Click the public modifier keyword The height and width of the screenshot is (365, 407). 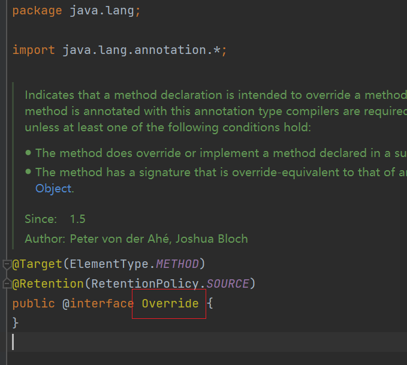click(34, 303)
